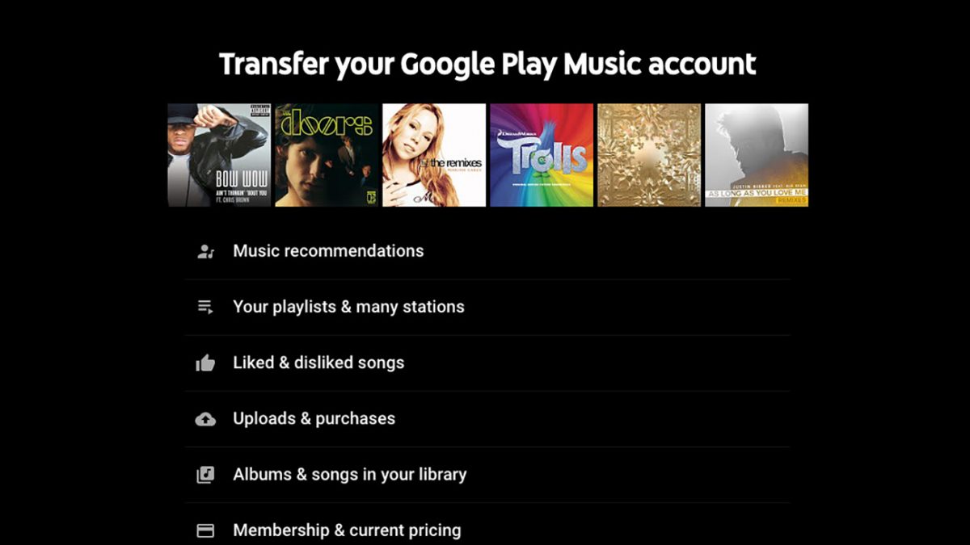Click the cloud upload icon
Viewport: 970px width, 545px height.
(205, 419)
